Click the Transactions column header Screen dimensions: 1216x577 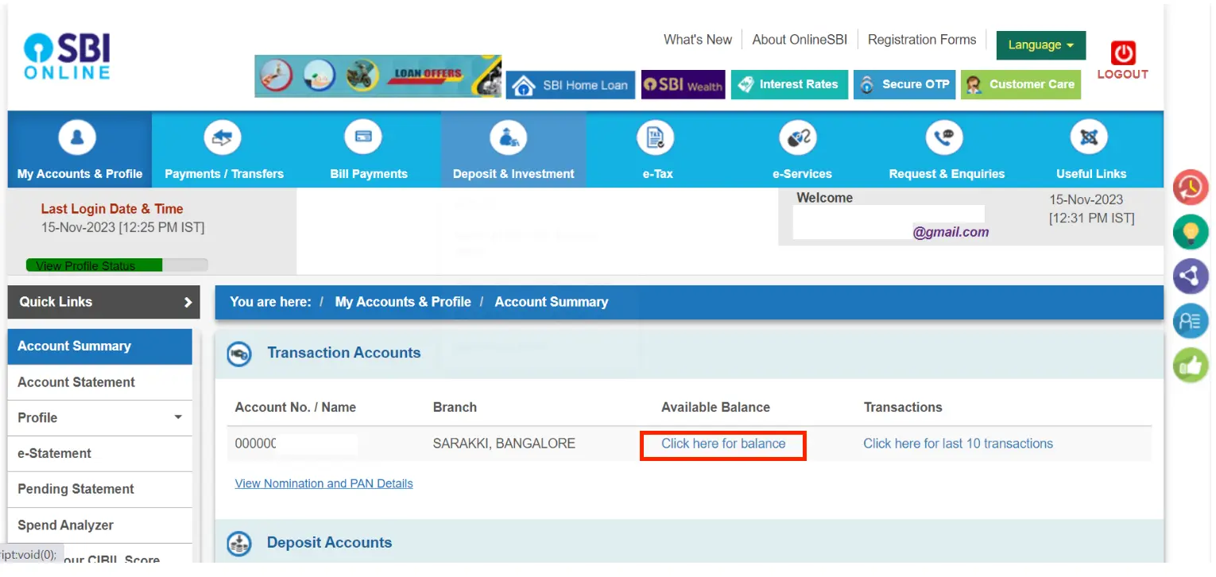tap(903, 408)
